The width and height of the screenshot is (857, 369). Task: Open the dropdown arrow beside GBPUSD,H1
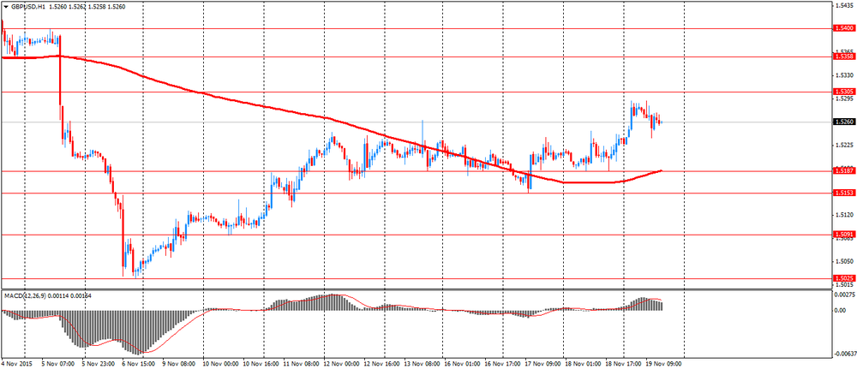point(5,6)
